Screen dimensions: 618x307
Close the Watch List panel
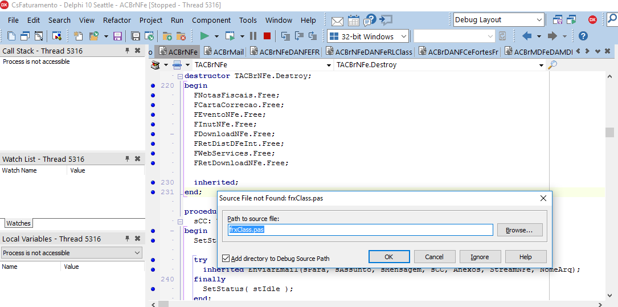137,159
